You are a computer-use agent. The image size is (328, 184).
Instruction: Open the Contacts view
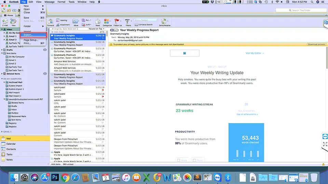tap(25, 149)
